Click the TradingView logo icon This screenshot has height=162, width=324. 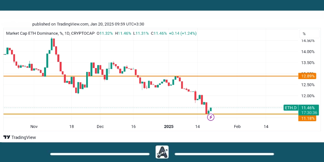pyautogui.click(x=6, y=137)
